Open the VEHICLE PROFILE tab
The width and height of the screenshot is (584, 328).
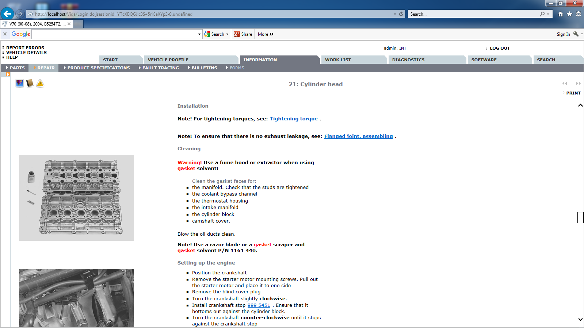click(x=168, y=60)
